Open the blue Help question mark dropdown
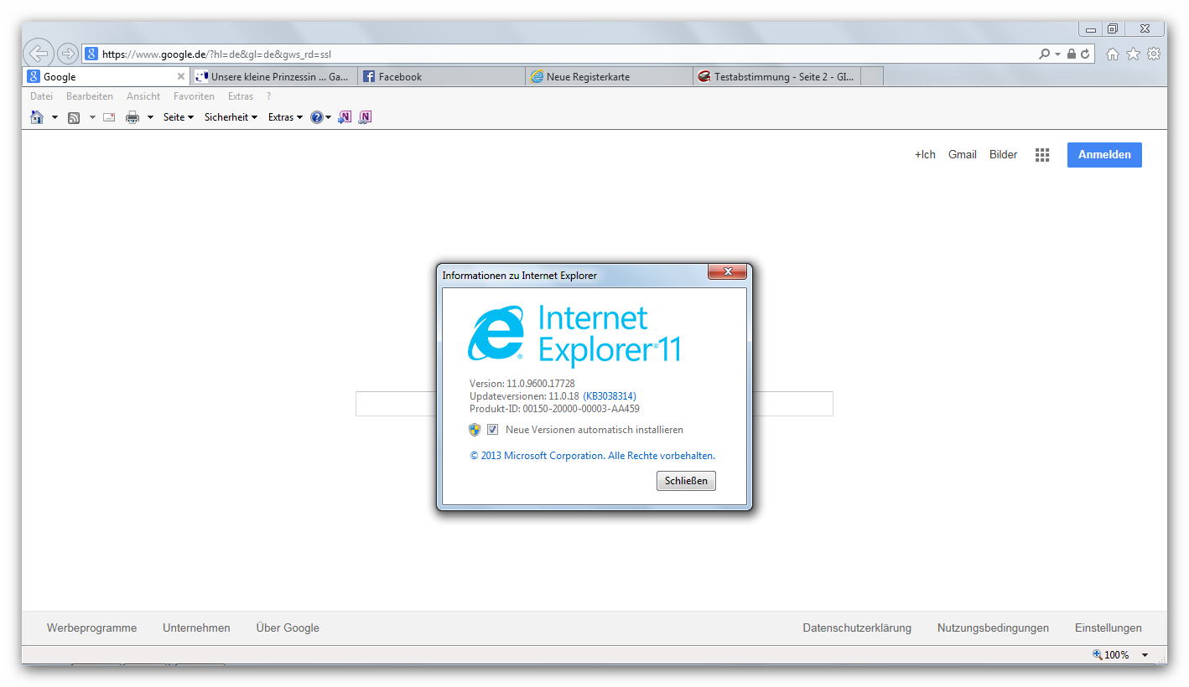Viewport: 1189px width, 687px height. tap(321, 117)
